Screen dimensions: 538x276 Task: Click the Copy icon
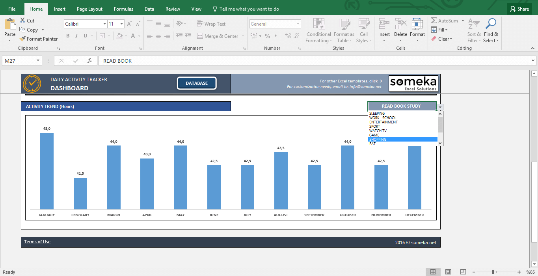22,30
